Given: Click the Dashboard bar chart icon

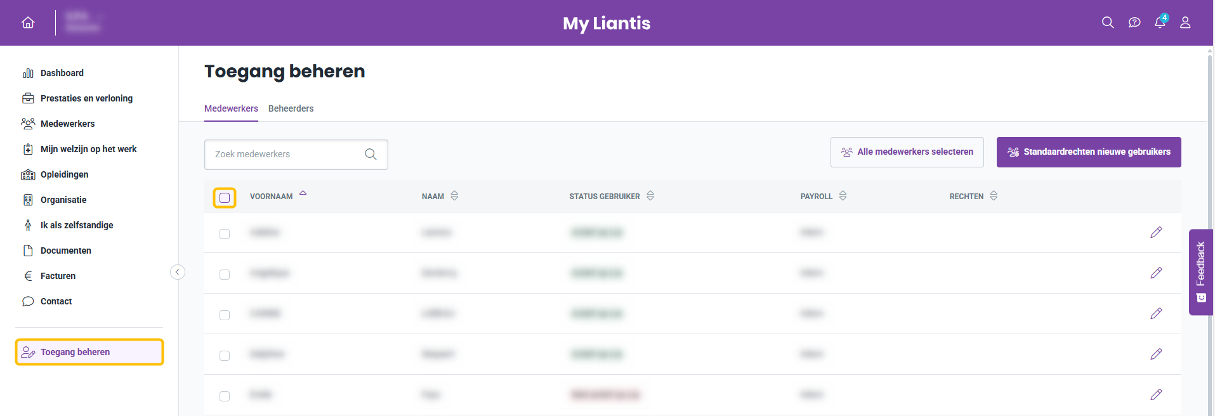Looking at the screenshot, I should (x=28, y=73).
